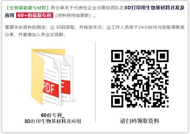Viewport: 190px width, 134px height.
Task: Click the 60份专利_ folder caption
Action: pyautogui.click(x=53, y=115)
